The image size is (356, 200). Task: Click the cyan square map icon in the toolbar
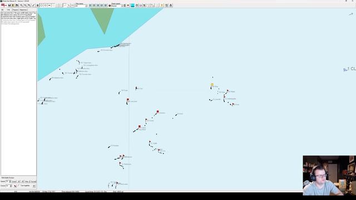132,5
